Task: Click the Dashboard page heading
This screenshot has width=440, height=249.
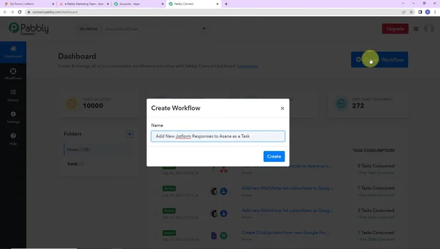Action: (77, 56)
